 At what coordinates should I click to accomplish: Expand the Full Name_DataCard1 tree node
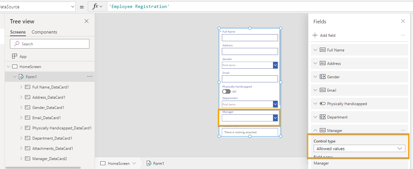click(x=21, y=87)
